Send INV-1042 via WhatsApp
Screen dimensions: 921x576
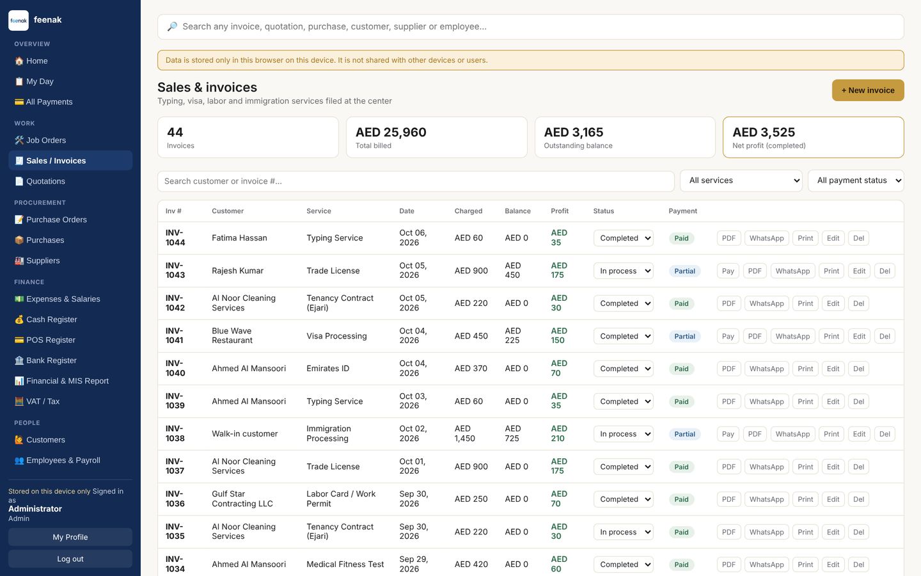tap(766, 303)
